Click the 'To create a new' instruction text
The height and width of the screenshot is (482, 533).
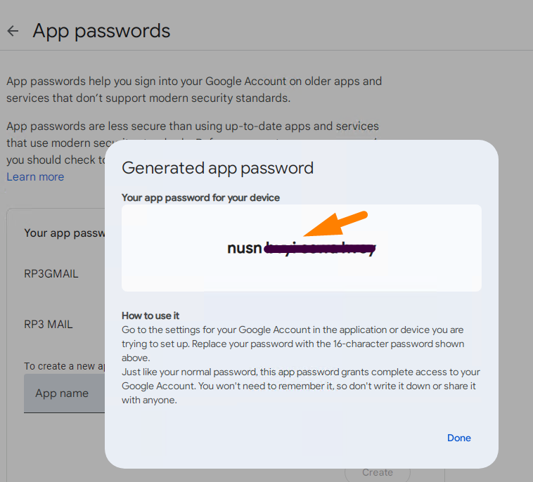click(x=64, y=366)
